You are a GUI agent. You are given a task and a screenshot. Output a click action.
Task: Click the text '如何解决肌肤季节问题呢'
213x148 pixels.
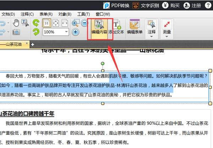point(180,76)
